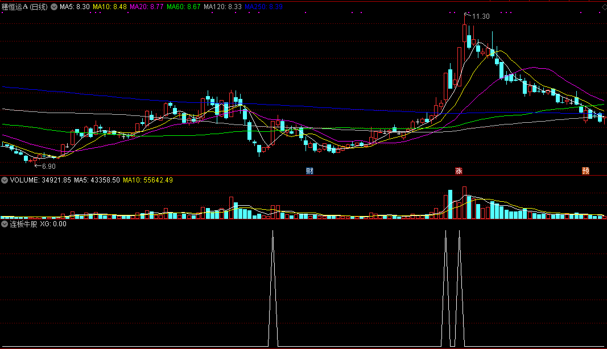This screenshot has height=349, width=607.
Task: Click the XG: 0.00 value
Action: [x=53, y=224]
